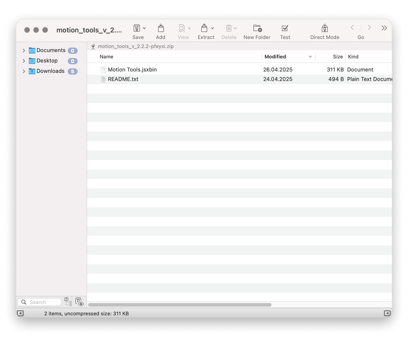The height and width of the screenshot is (339, 408).
Task: Select the README.txt file
Action: click(x=123, y=79)
